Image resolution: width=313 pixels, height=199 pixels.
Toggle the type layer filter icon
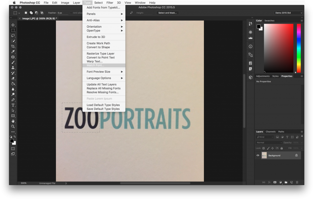(x=287, y=137)
